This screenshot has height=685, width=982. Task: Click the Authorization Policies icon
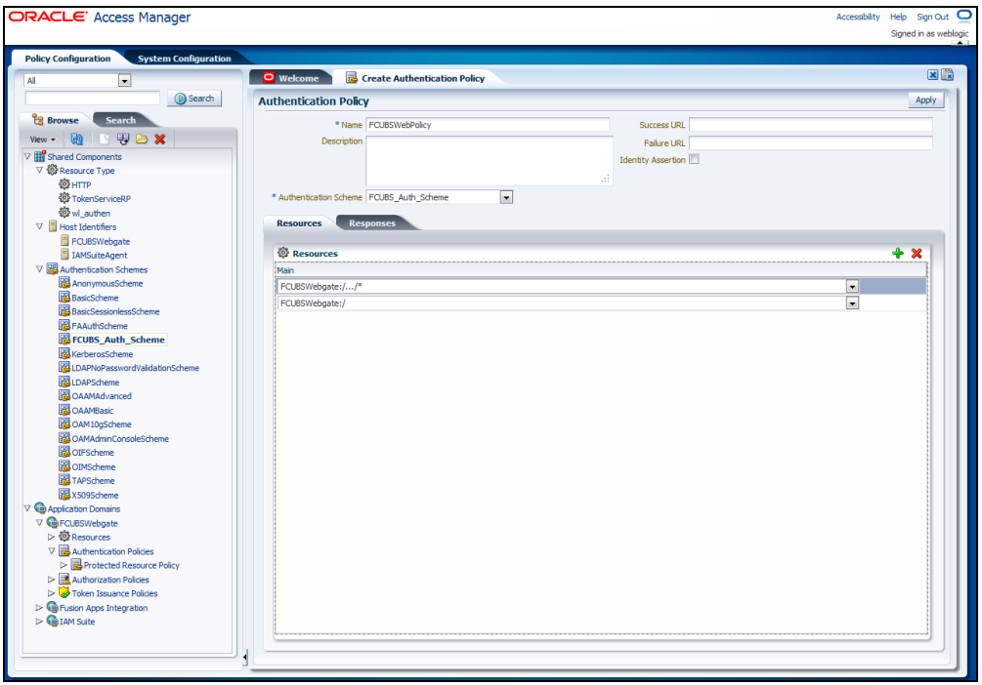coord(64,580)
